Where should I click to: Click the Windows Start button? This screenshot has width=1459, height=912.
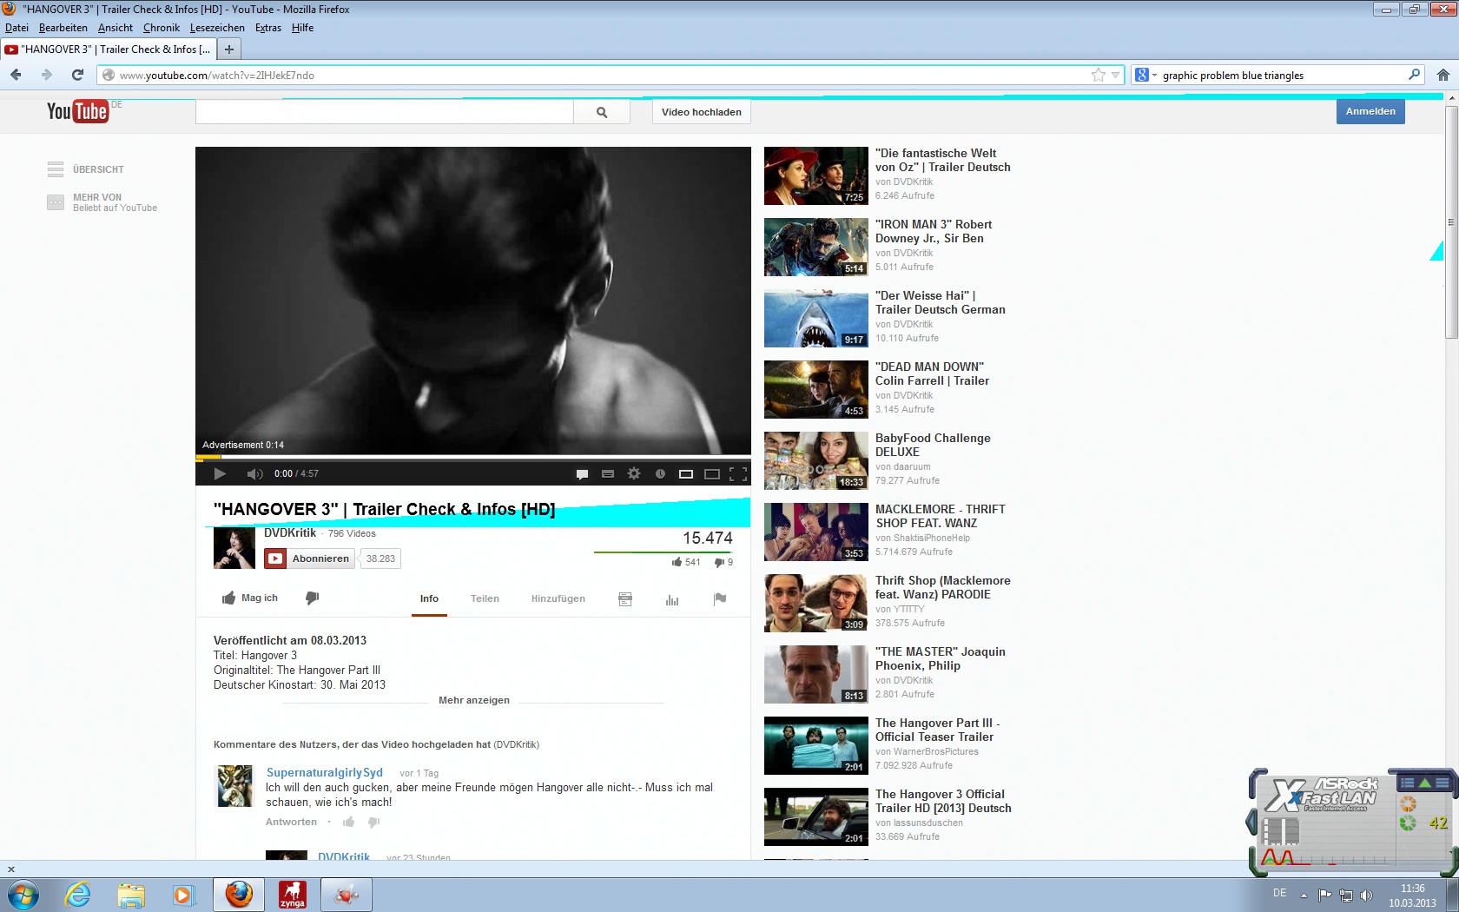pos(23,895)
